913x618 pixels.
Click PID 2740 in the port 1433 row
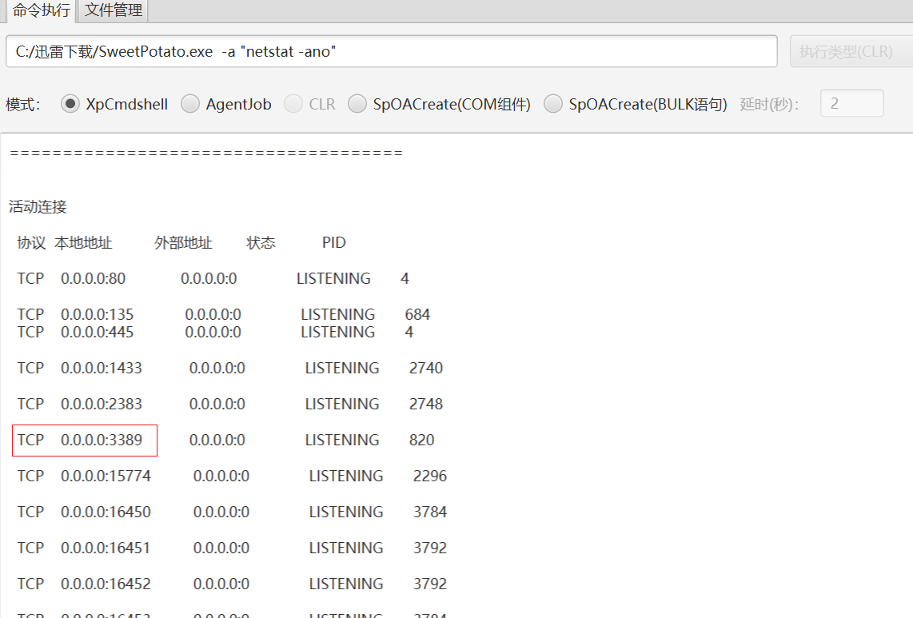coord(425,368)
